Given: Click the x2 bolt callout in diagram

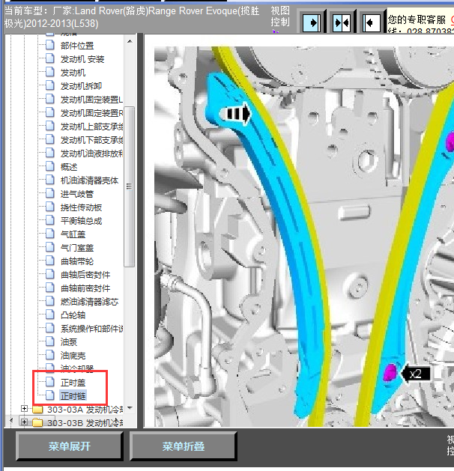Looking at the screenshot, I should [x=416, y=374].
